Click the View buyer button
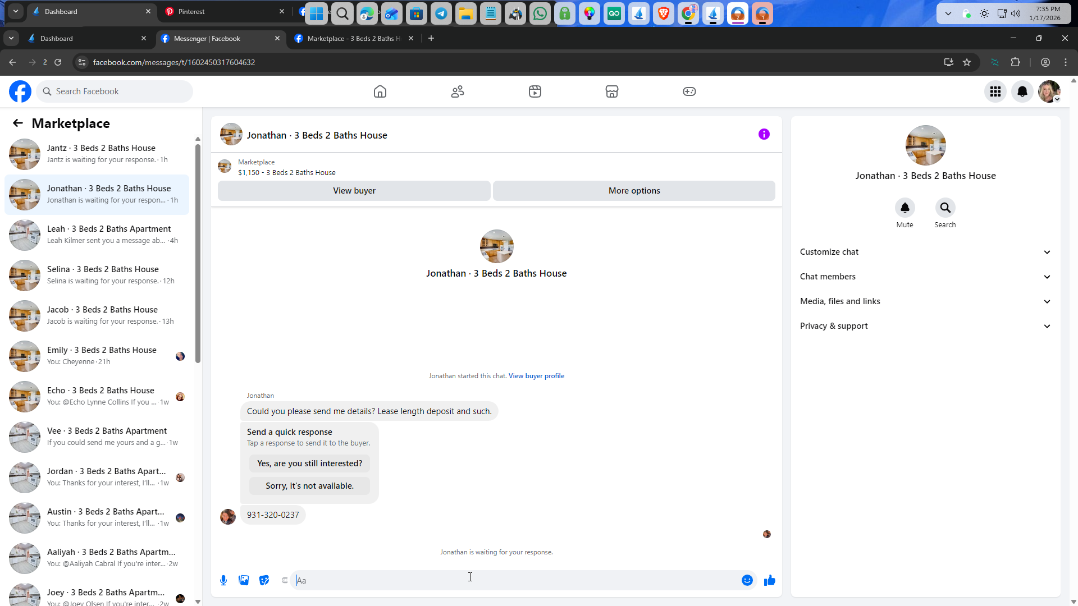 click(x=354, y=191)
